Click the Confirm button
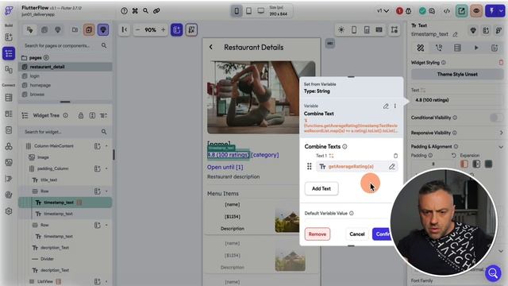Screen dimensions: 508x286 pyautogui.click(x=383, y=234)
